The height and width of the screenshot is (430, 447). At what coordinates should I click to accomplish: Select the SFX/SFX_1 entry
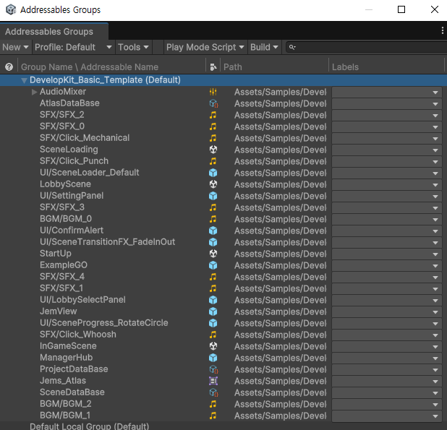pos(61,288)
